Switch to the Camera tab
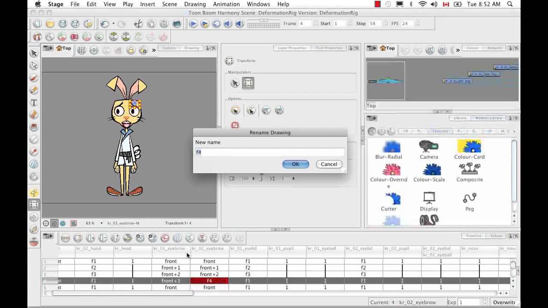The height and width of the screenshot is (308, 548). 169,48
